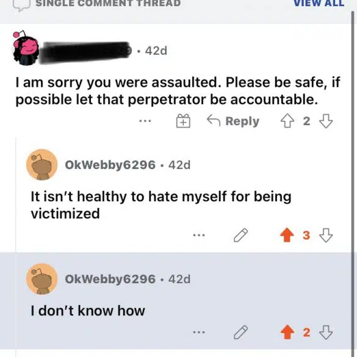Click Reply on the top comment
This screenshot has height=357, width=357.
(233, 121)
